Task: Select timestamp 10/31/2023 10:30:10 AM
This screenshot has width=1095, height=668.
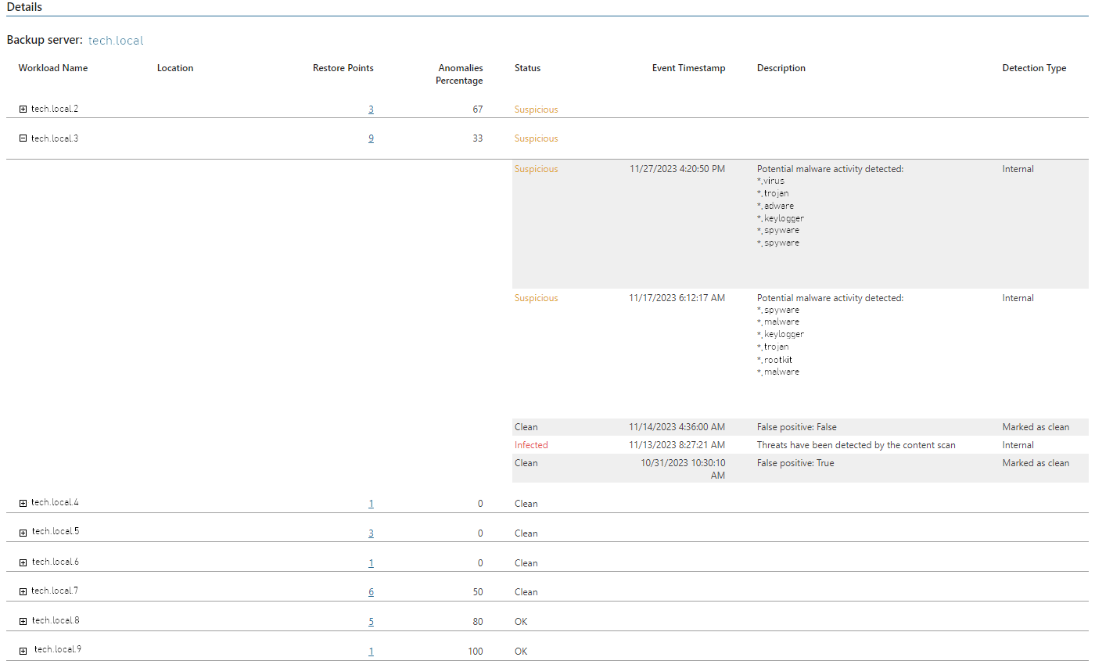Action: pos(683,469)
